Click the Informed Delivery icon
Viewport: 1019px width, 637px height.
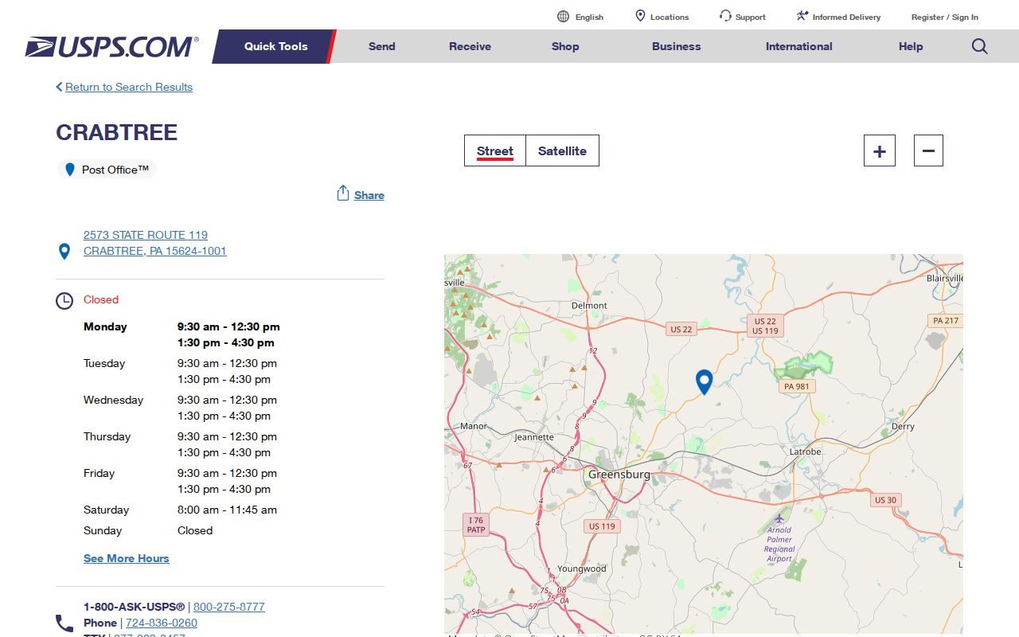coord(802,16)
